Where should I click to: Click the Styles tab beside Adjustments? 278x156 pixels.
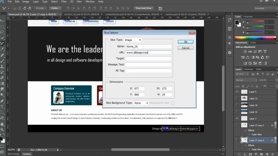tap(253, 42)
